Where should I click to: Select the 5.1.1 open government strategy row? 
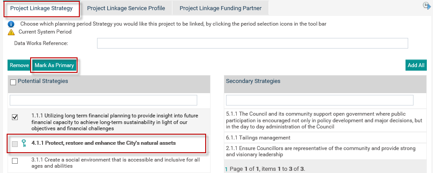[x=325, y=120]
